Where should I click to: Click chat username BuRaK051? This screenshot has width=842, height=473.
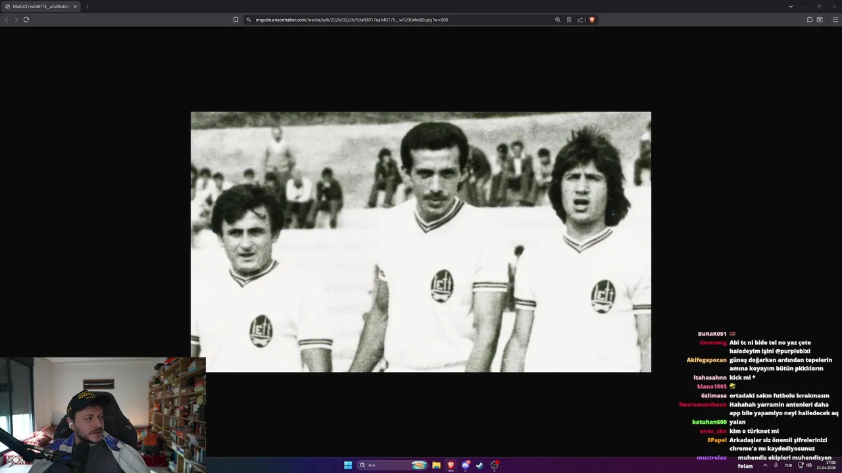[712, 334]
